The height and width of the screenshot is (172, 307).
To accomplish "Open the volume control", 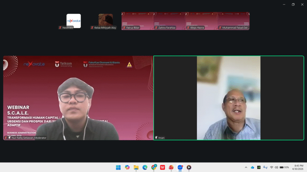I will coord(276,167).
